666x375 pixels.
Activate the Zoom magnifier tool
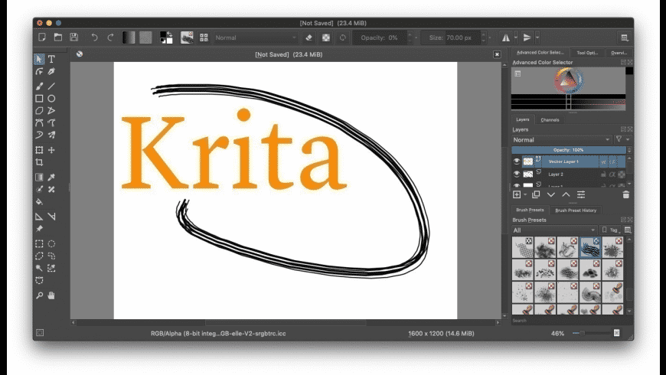[39, 295]
